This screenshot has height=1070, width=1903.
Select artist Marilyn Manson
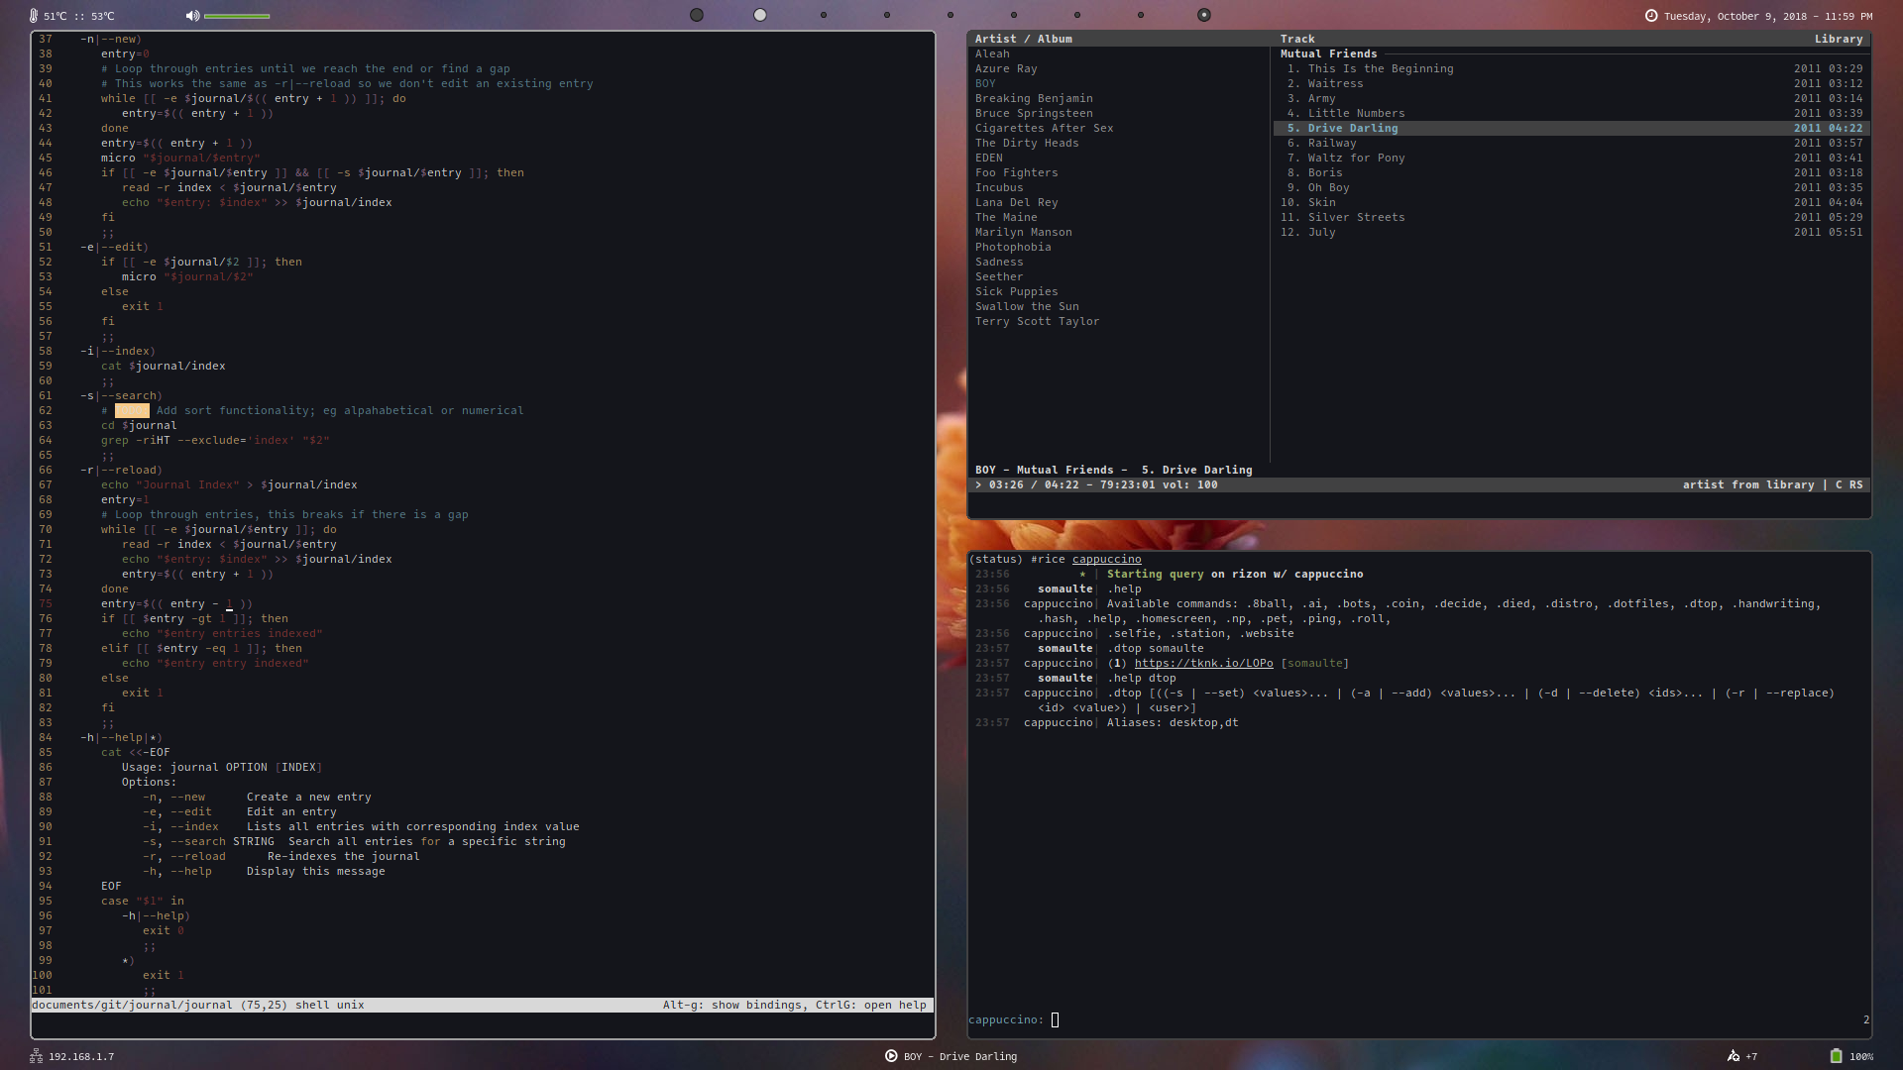[1024, 232]
